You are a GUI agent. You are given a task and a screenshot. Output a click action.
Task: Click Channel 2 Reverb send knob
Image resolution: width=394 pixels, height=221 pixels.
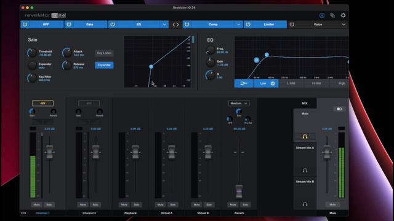pyautogui.click(x=100, y=111)
